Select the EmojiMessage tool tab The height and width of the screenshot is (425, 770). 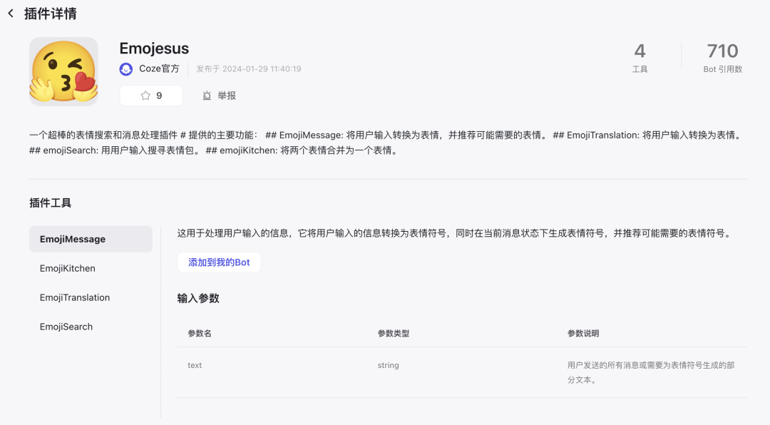(91, 240)
